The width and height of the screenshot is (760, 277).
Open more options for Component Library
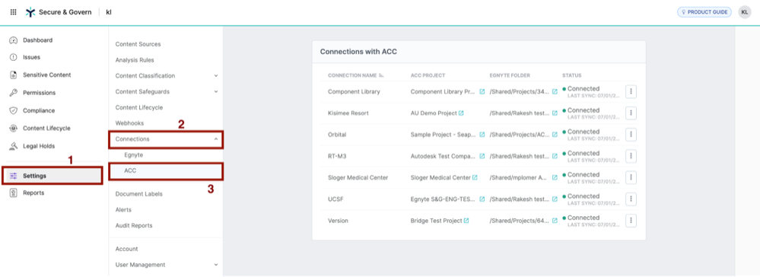pyautogui.click(x=631, y=91)
